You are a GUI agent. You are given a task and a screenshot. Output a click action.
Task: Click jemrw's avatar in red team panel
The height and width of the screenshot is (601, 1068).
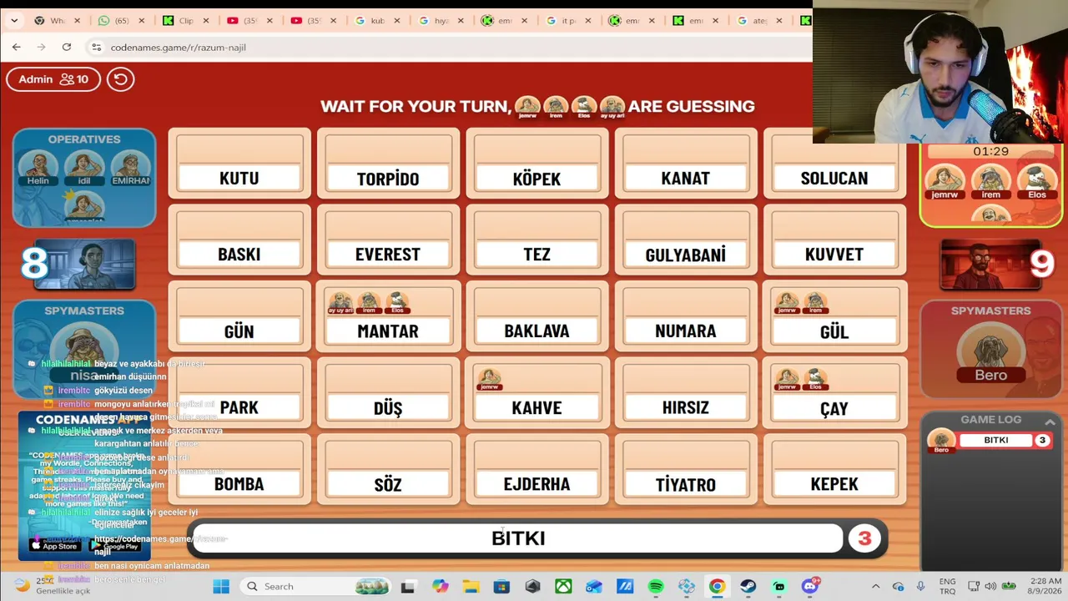click(945, 182)
